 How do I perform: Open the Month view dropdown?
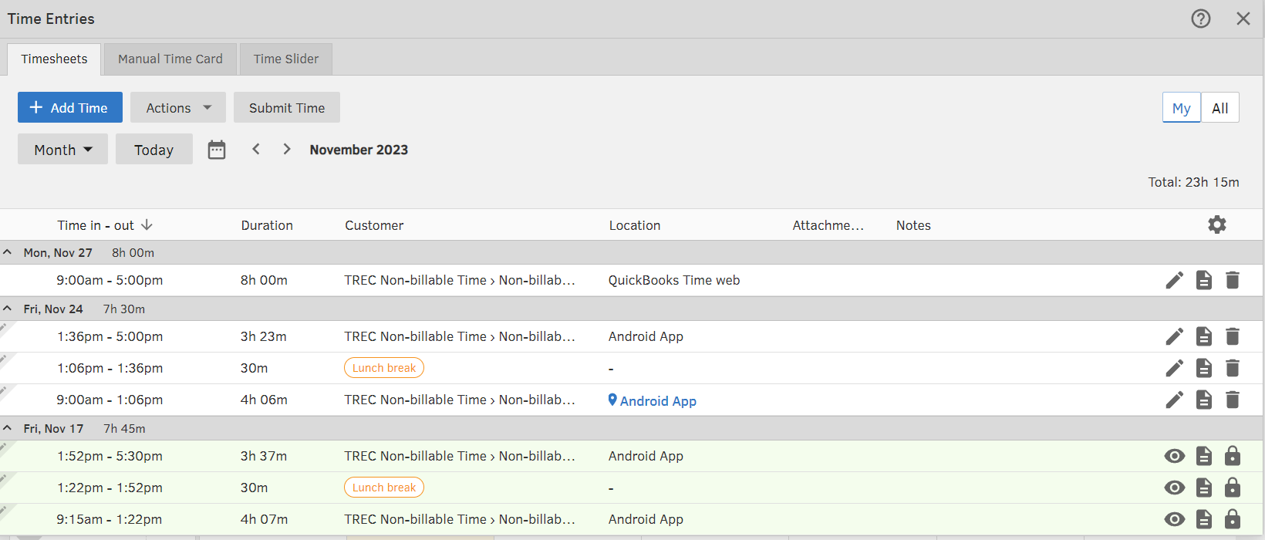(x=62, y=150)
